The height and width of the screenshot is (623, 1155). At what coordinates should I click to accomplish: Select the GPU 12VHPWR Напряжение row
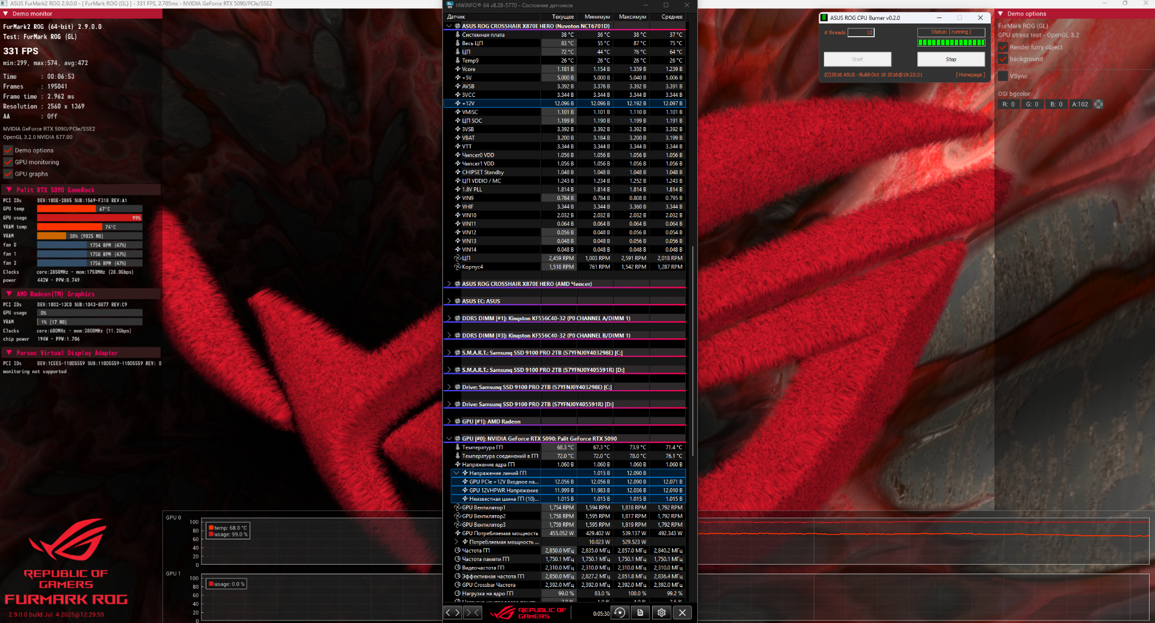click(567, 490)
